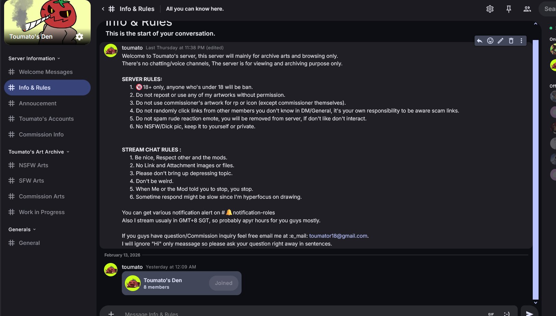This screenshot has width=556, height=316.
Task: Collapse Server Information category
Action: (34, 58)
